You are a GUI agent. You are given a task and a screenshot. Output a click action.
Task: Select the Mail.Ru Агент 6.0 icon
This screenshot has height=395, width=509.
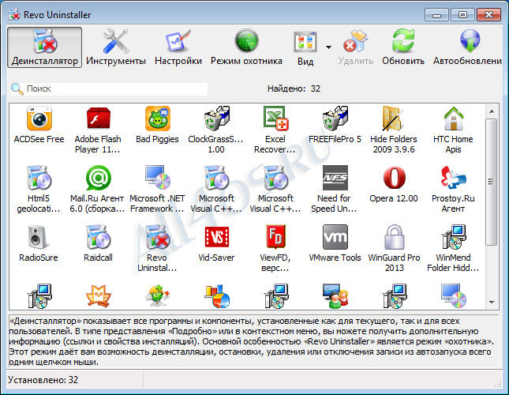click(98, 178)
